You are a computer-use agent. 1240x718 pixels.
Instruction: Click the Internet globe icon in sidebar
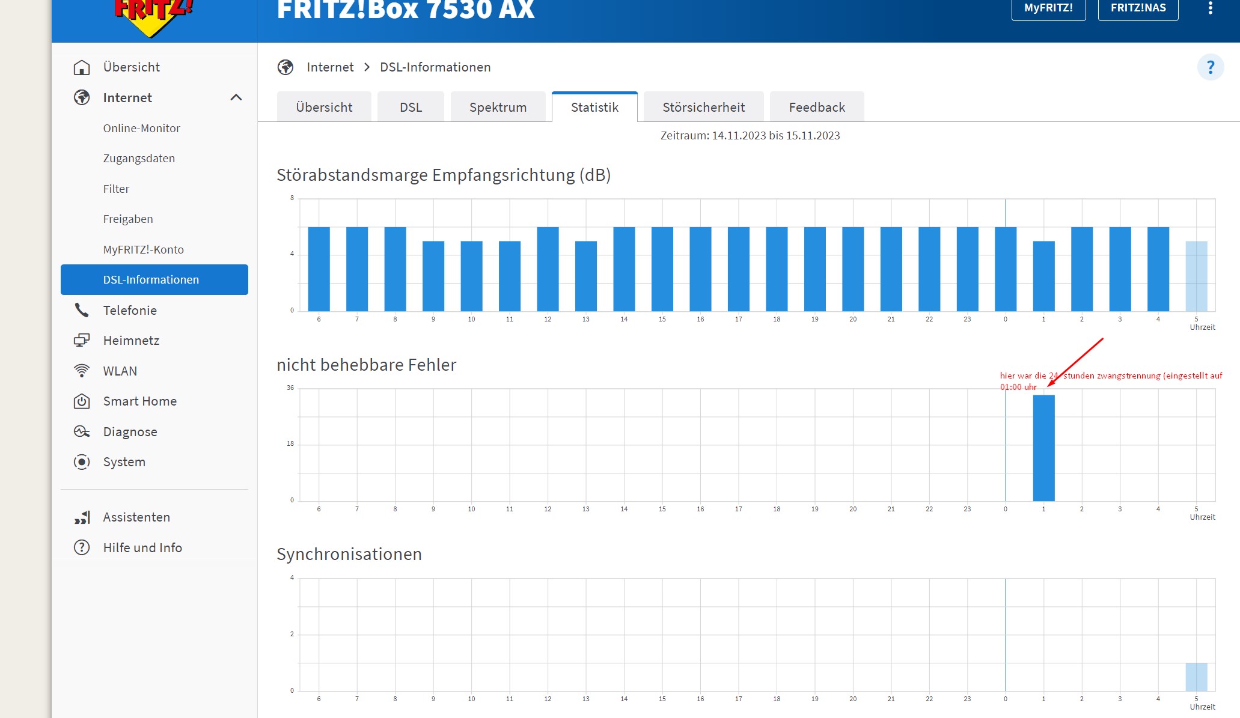[82, 97]
